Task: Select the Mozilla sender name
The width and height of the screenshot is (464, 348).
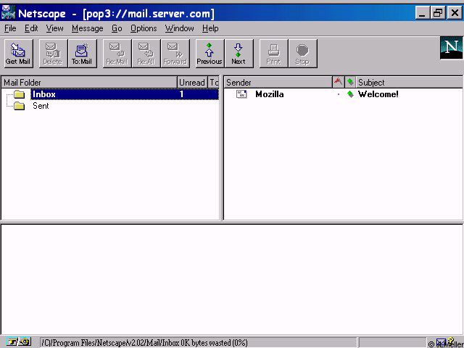Action: pyautogui.click(x=270, y=94)
